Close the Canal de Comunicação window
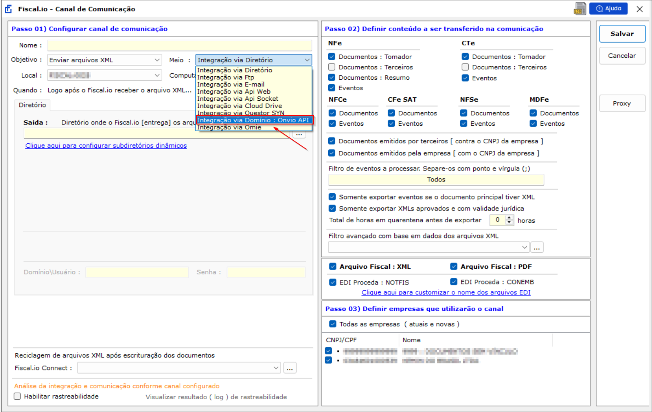Viewport: 652px width, 412px height. [x=640, y=9]
